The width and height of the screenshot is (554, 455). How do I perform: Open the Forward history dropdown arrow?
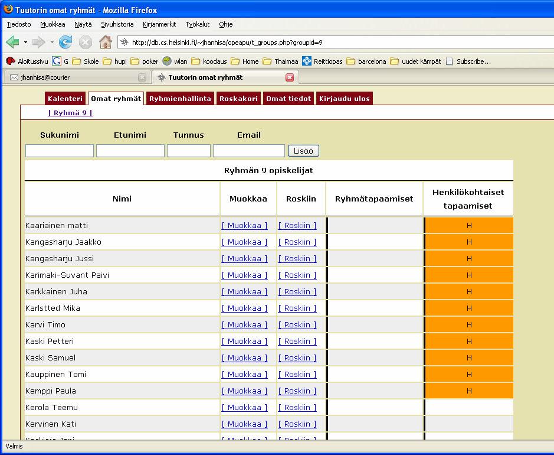tap(52, 43)
